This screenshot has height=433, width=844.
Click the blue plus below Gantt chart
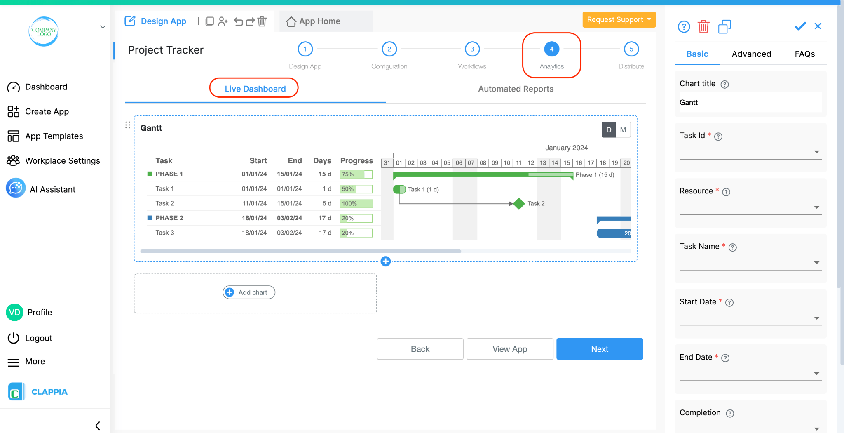pyautogui.click(x=386, y=261)
